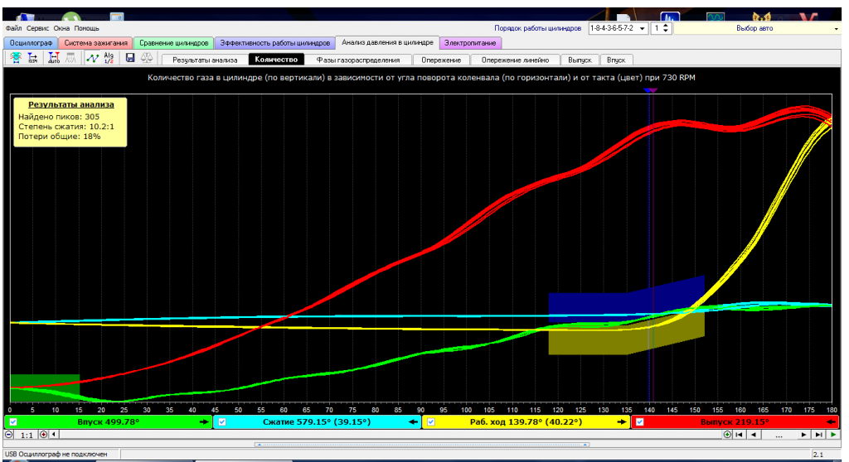
Task: Open the Окна menu
Action: 61,28
